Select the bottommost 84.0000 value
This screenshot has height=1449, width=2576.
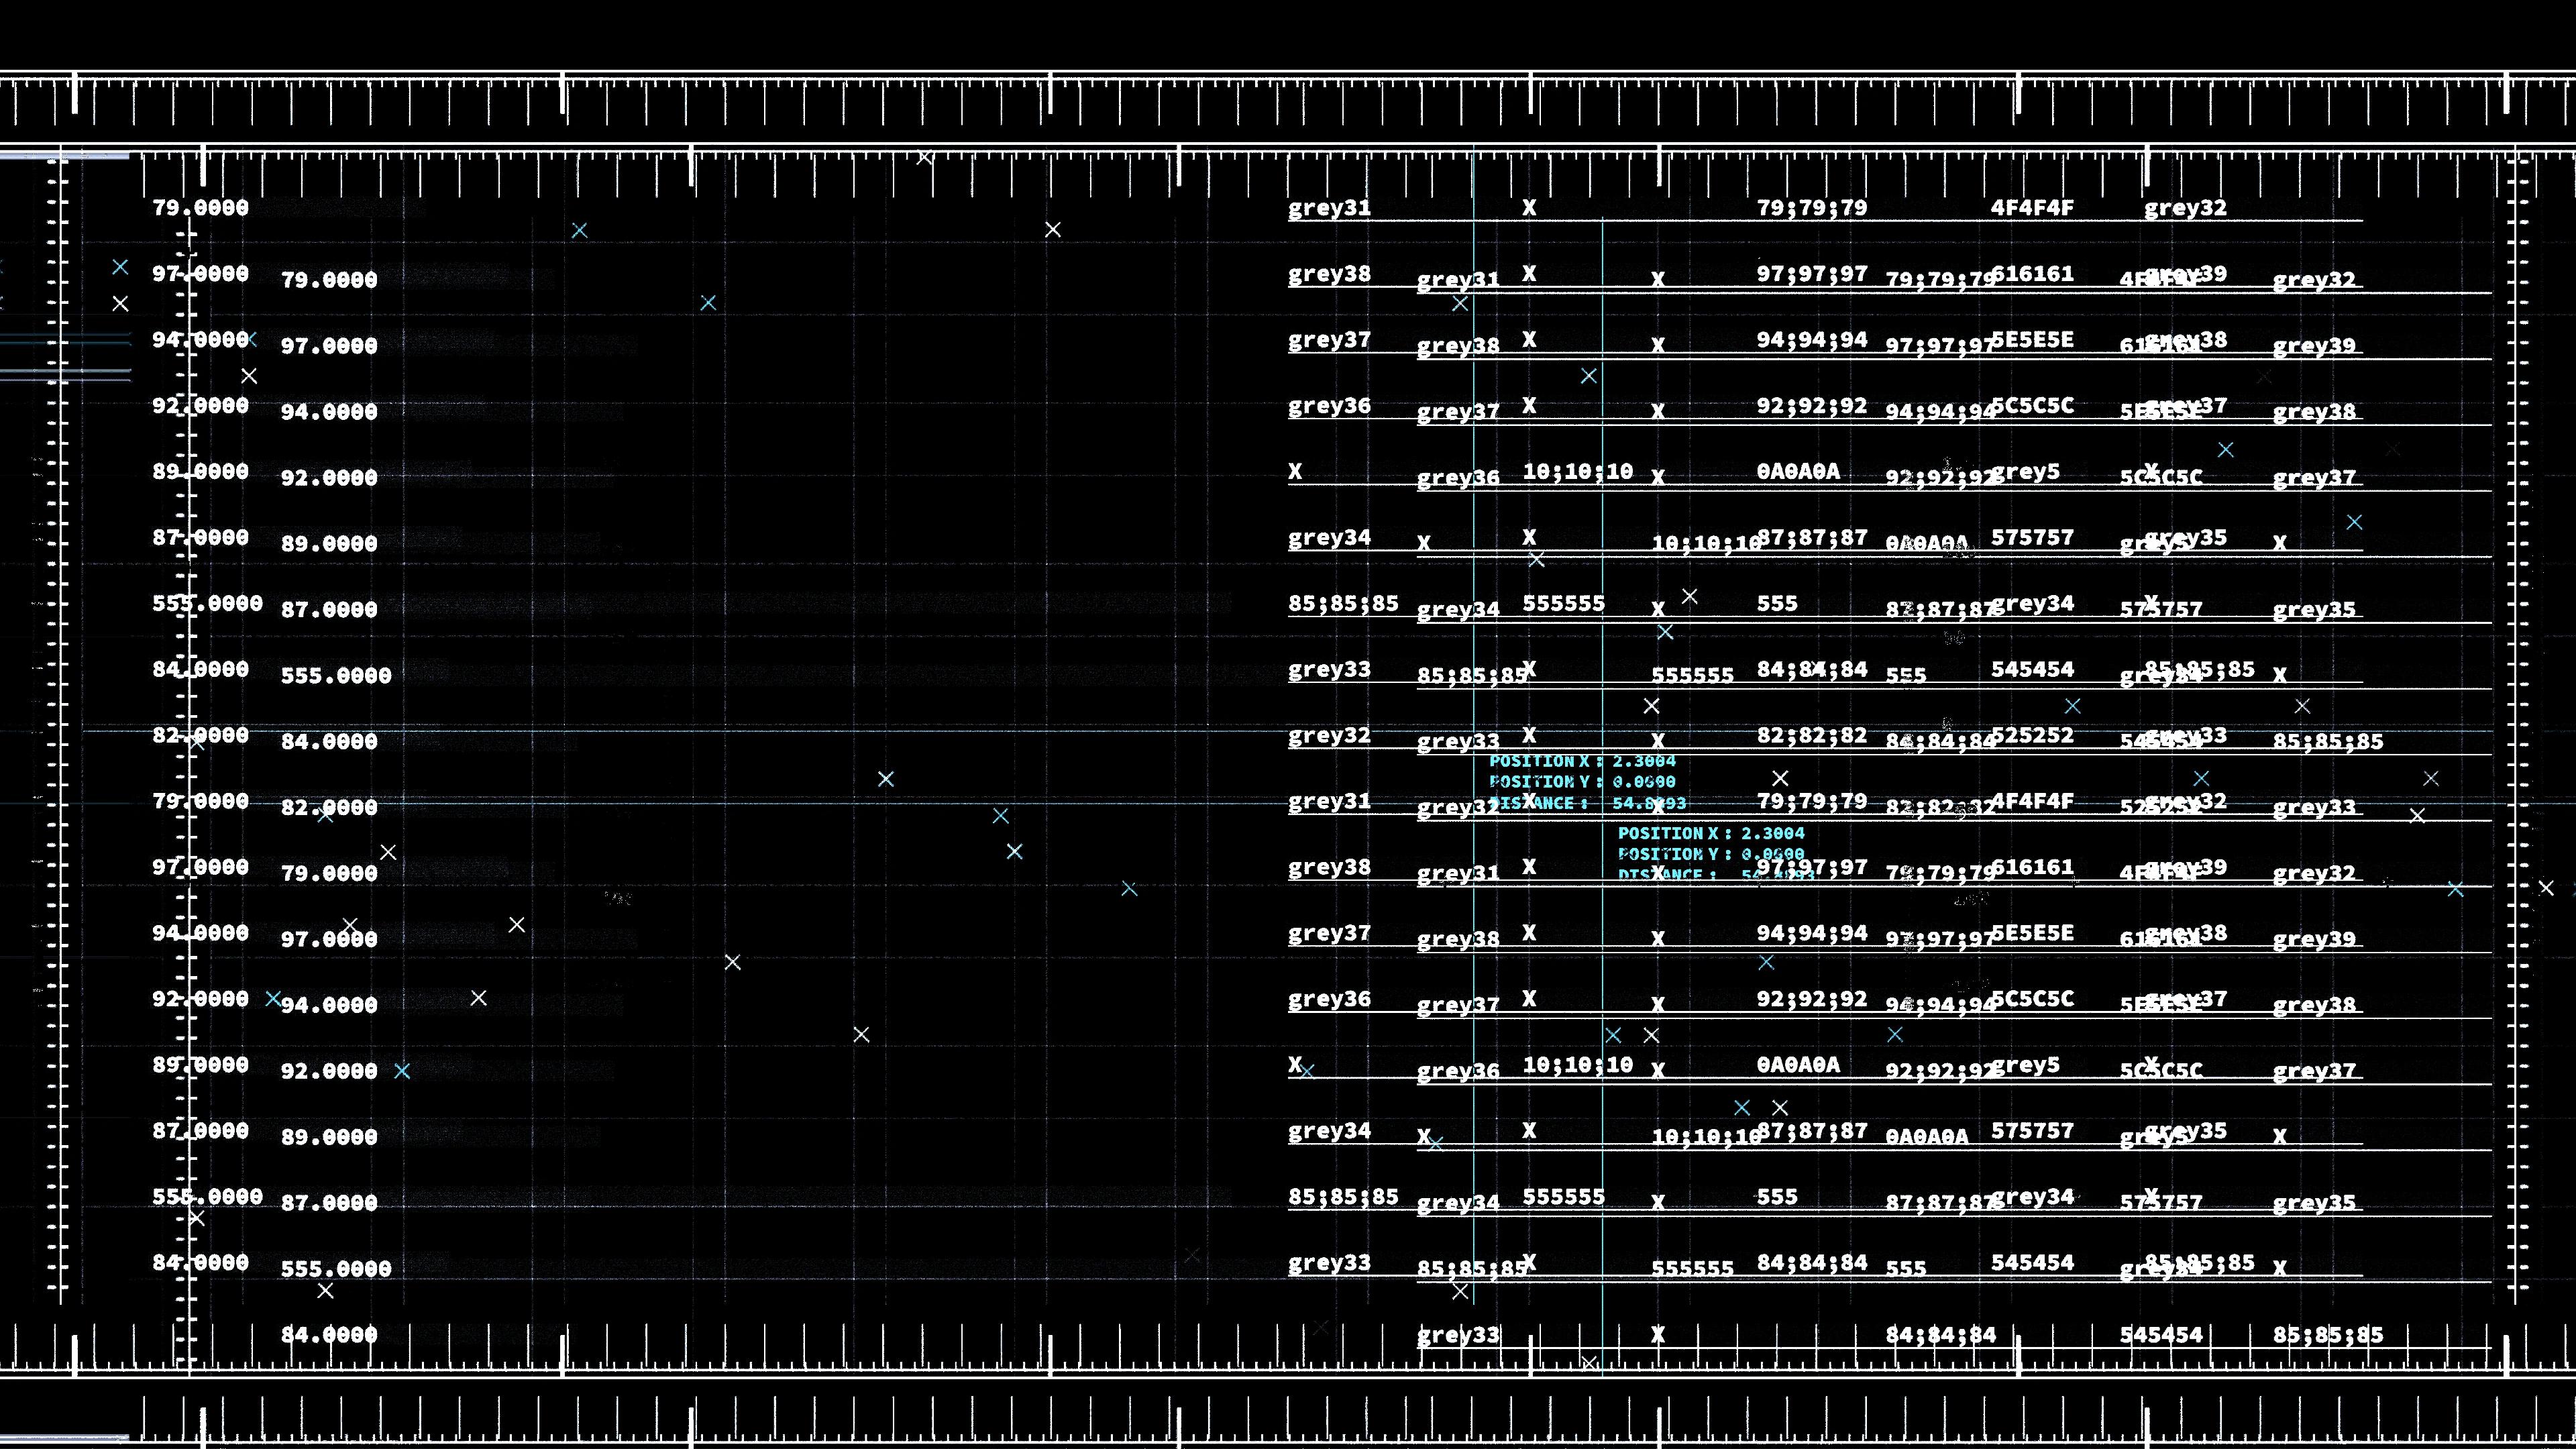click(329, 1334)
